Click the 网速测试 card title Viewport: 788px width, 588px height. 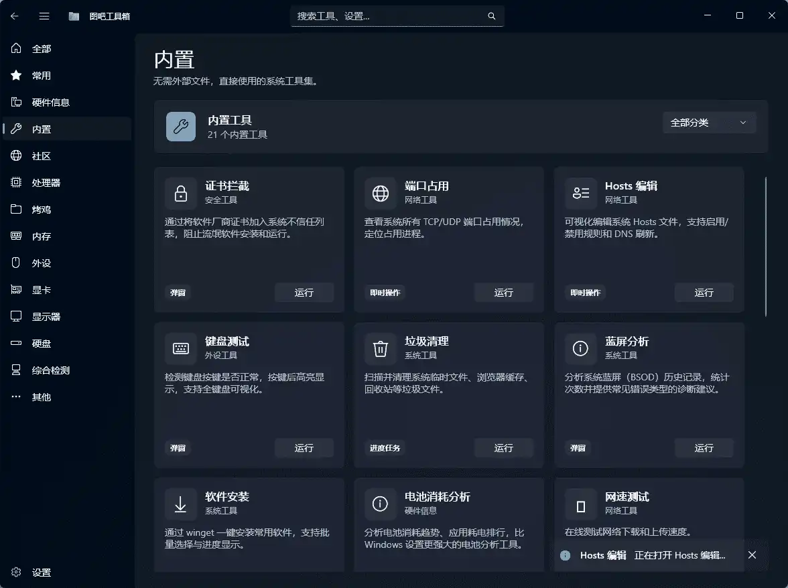tap(627, 497)
